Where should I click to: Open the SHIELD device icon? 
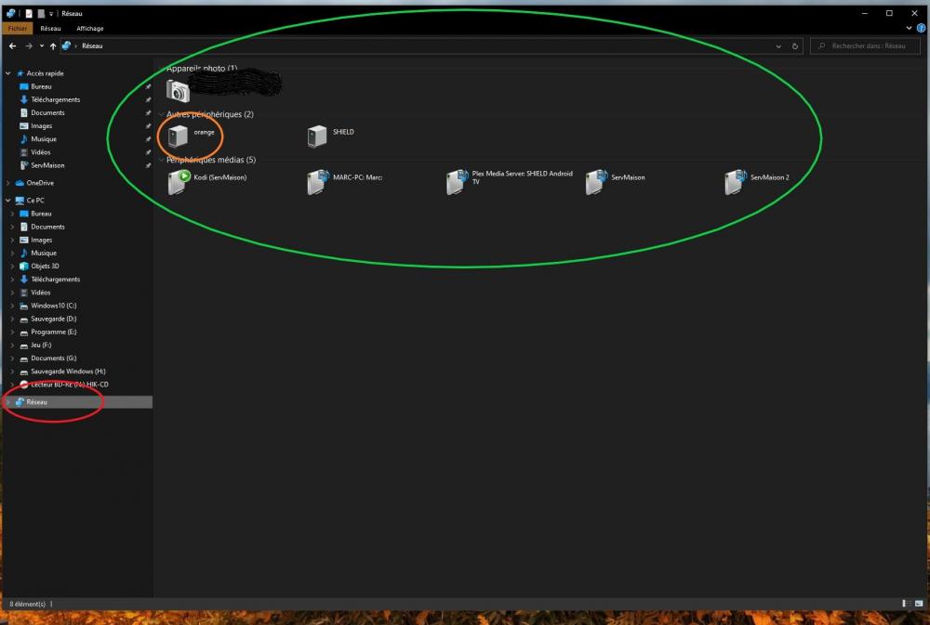317,137
